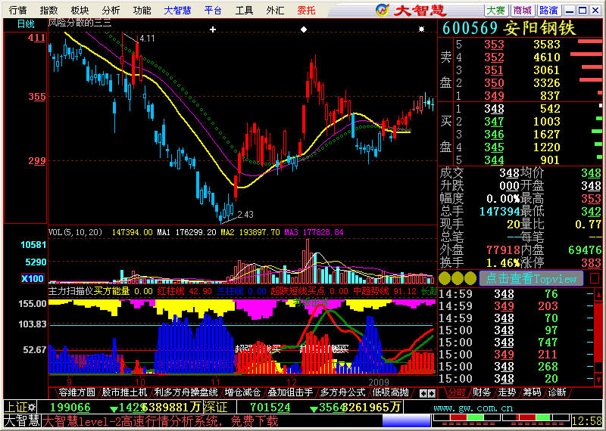This screenshot has width=606, height=431.
Task: Click the plus marker above the chart
Action: 213,29
